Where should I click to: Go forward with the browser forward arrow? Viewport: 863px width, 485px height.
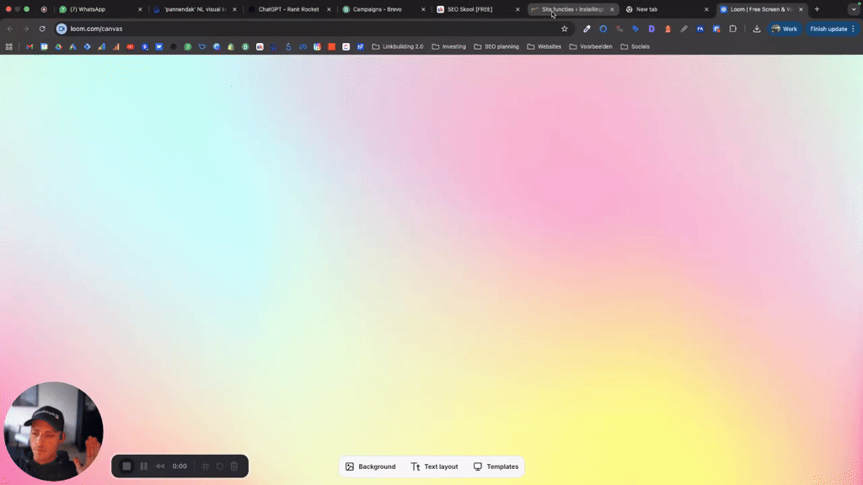click(26, 29)
